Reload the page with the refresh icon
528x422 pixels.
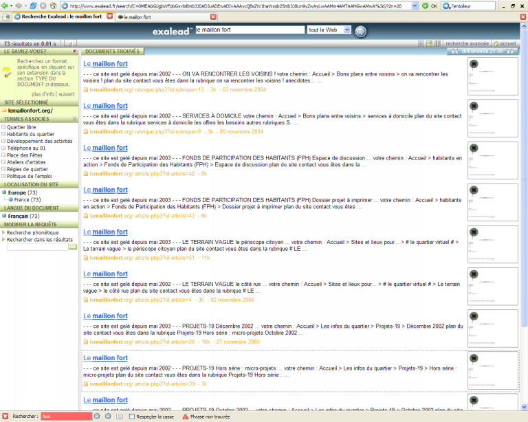pyautogui.click(x=33, y=5)
